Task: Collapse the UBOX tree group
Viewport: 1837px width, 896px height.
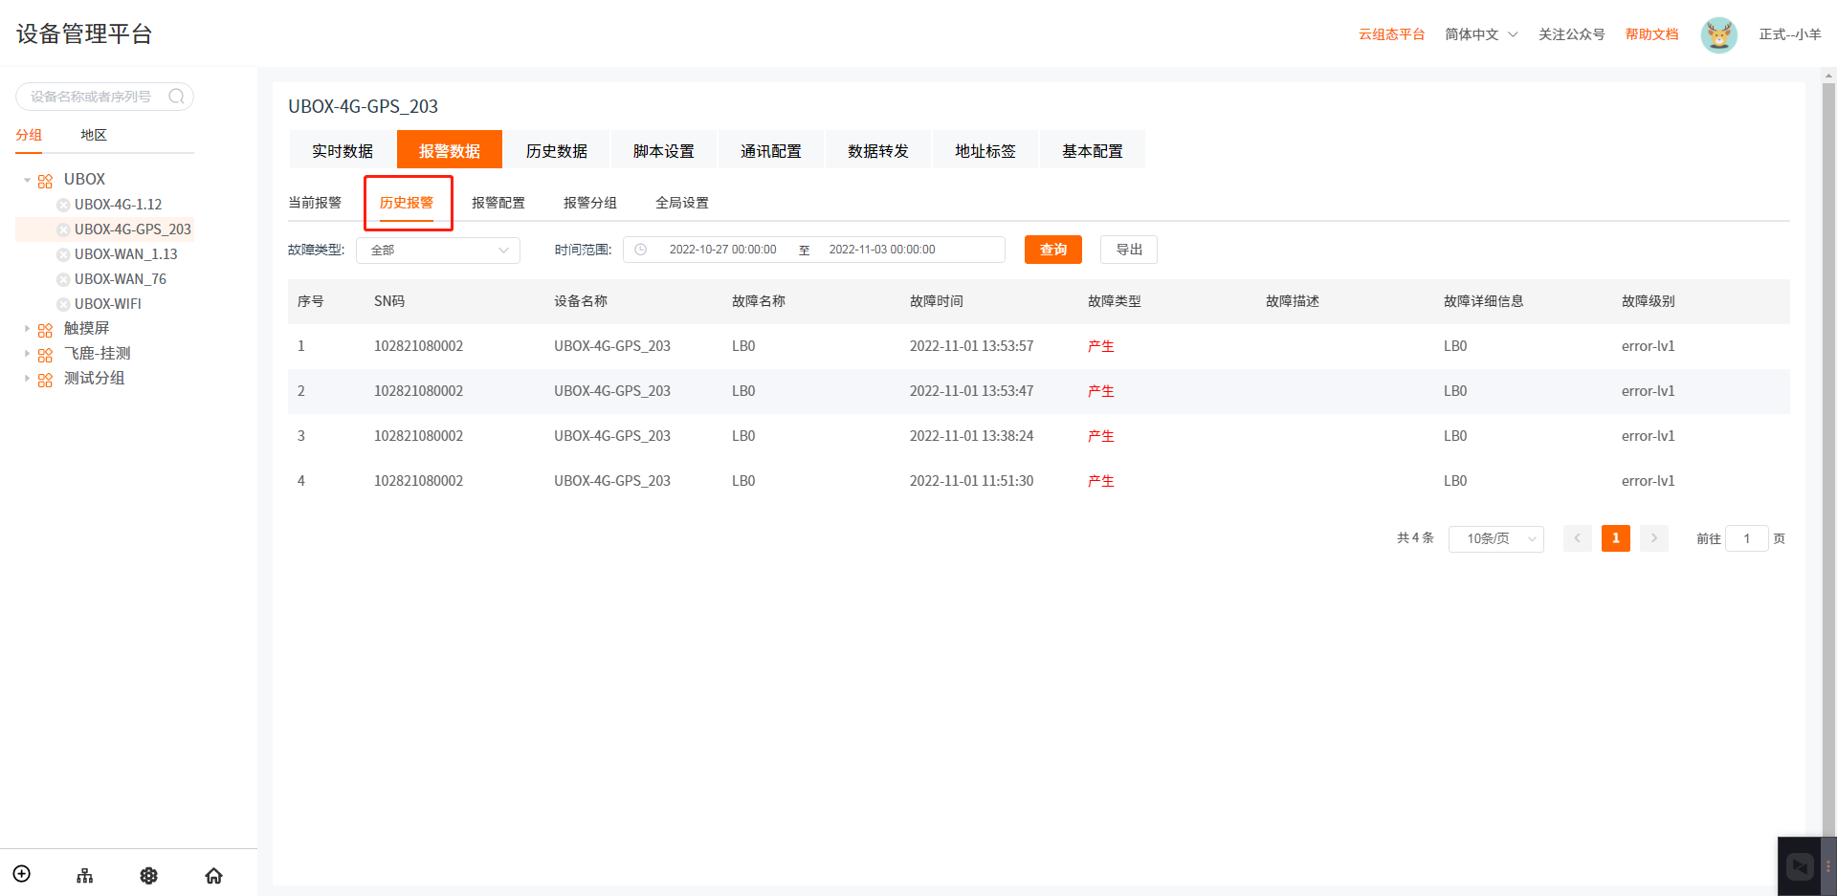Action: pos(27,180)
